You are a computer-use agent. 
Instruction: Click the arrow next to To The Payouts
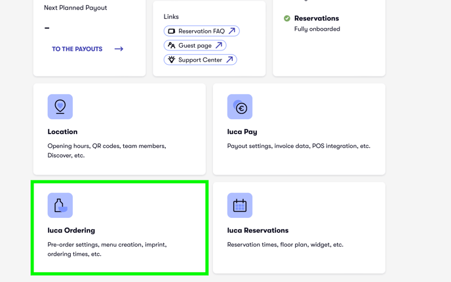(119, 49)
